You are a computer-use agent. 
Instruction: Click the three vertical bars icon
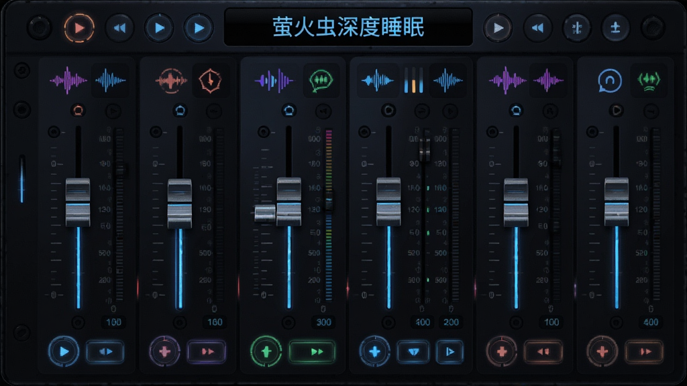(x=413, y=80)
